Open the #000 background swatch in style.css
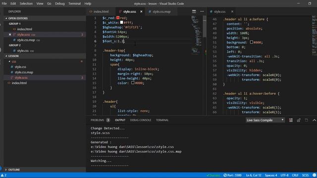Image resolution: width=317 pixels, height=178 pixels. [x=251, y=42]
